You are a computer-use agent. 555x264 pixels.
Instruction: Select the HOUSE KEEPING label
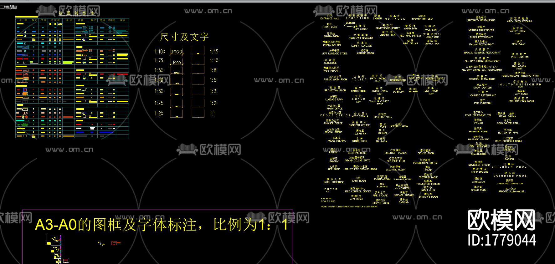pos(337,141)
